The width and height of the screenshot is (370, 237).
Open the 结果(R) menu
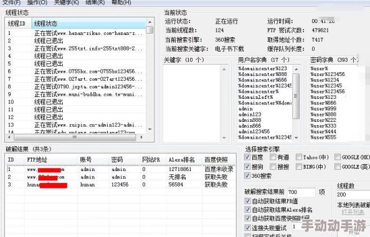pyautogui.click(x=95, y=2)
